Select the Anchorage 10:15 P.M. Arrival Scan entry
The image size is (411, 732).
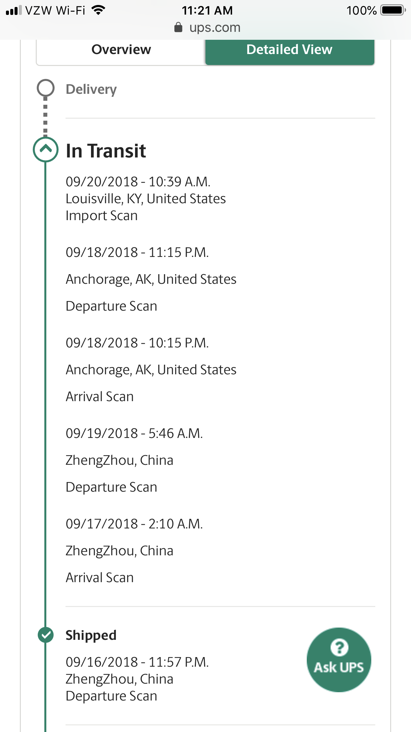(151, 370)
